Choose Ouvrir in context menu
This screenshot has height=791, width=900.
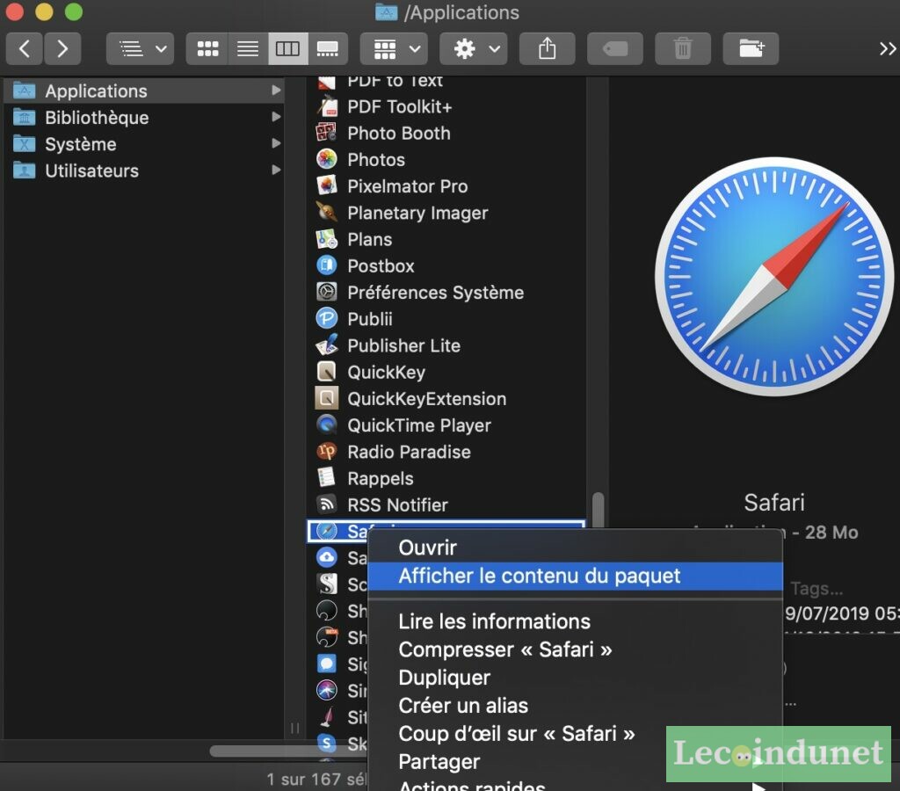click(575, 548)
